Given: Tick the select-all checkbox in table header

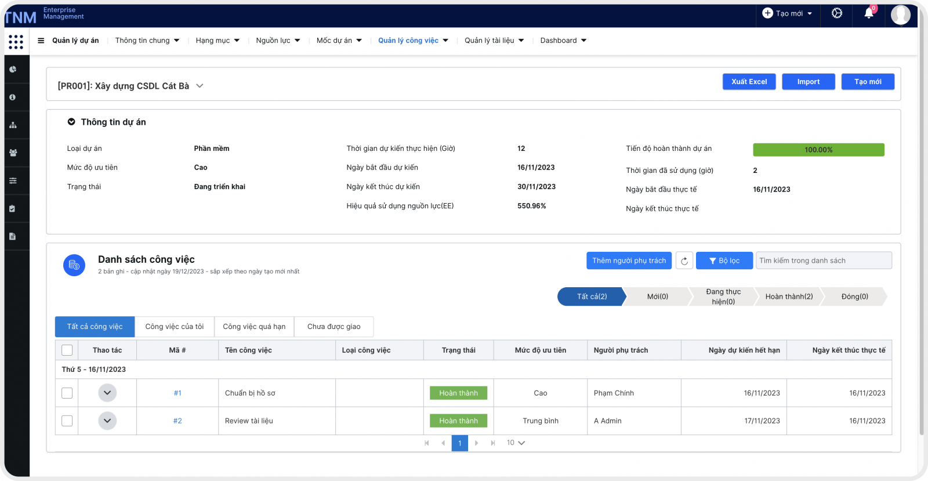Looking at the screenshot, I should pyautogui.click(x=67, y=350).
